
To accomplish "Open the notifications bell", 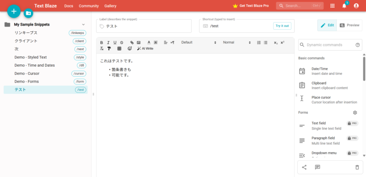I will [344, 6].
